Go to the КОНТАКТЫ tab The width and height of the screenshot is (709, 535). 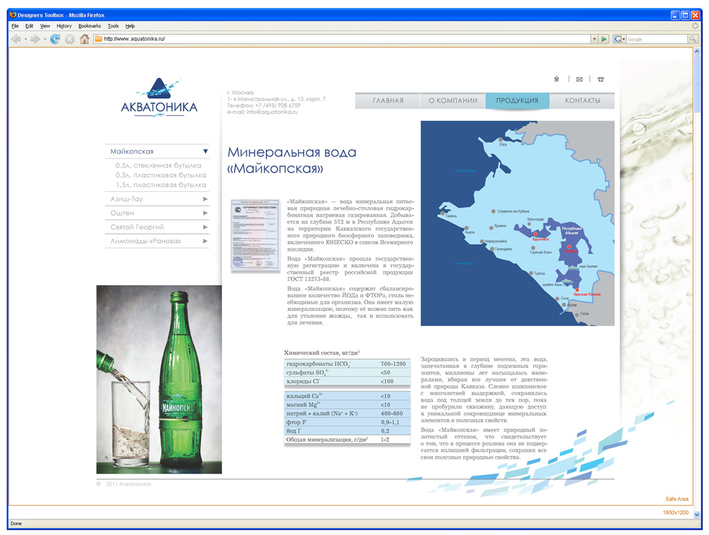[x=583, y=101]
